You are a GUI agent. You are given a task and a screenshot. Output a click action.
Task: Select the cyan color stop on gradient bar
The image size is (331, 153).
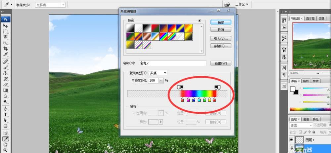tap(199, 100)
